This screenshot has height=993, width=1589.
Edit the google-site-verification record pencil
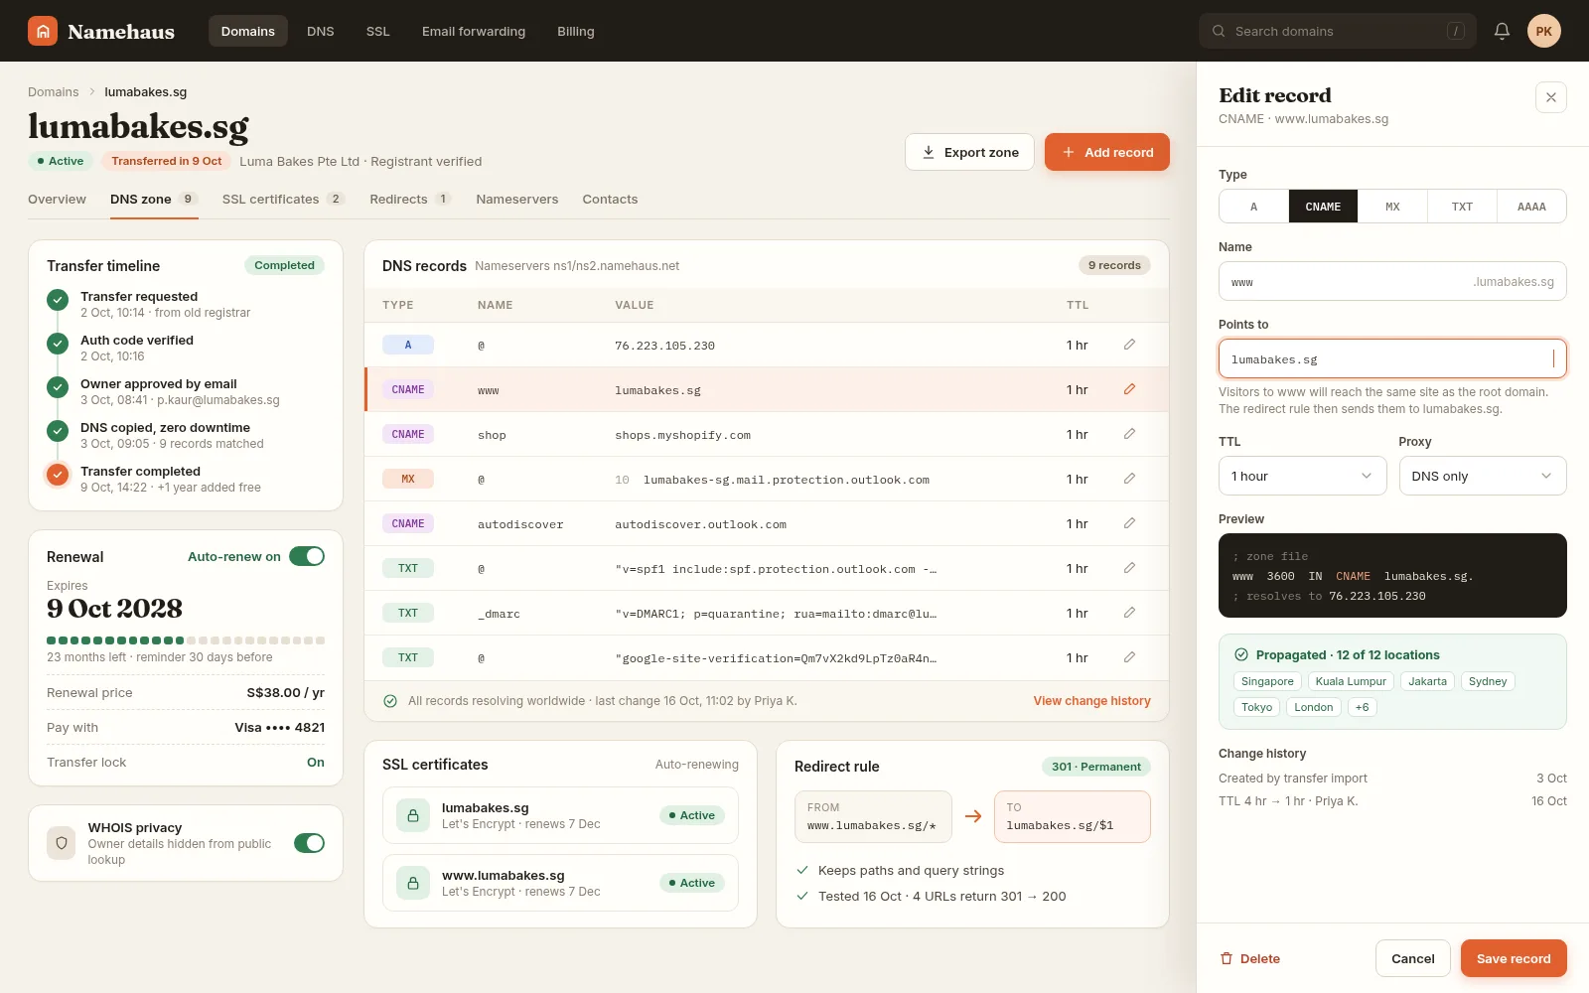pyautogui.click(x=1129, y=657)
